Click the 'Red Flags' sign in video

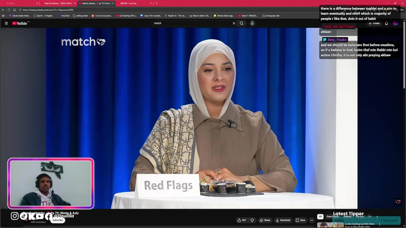tap(168, 186)
